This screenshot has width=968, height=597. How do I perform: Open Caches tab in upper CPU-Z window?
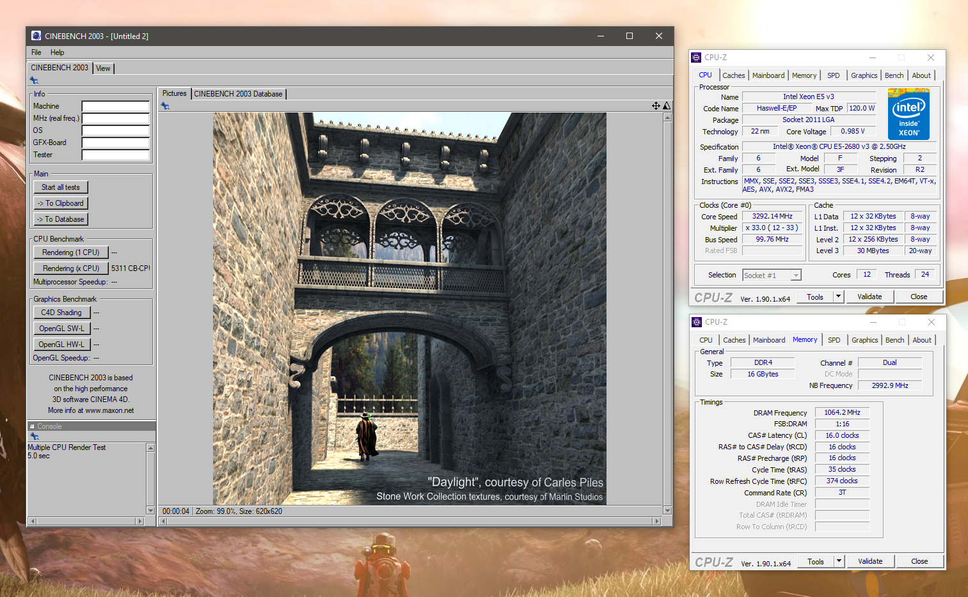(734, 75)
